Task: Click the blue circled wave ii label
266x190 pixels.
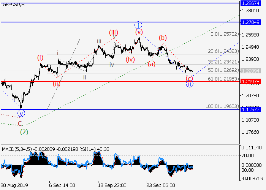Action: (x=189, y=84)
